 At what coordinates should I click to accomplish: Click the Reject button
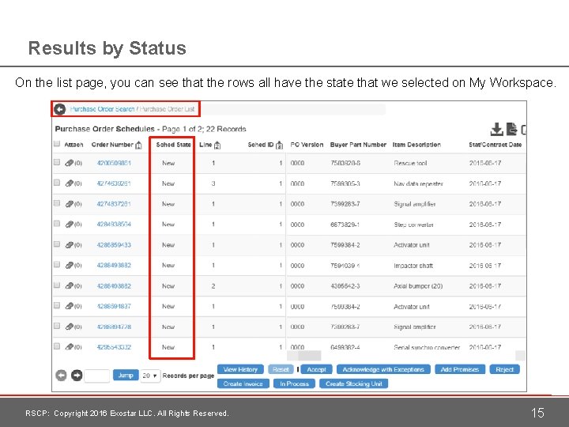(x=505, y=369)
